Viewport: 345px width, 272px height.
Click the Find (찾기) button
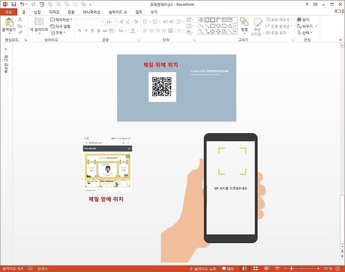(303, 20)
